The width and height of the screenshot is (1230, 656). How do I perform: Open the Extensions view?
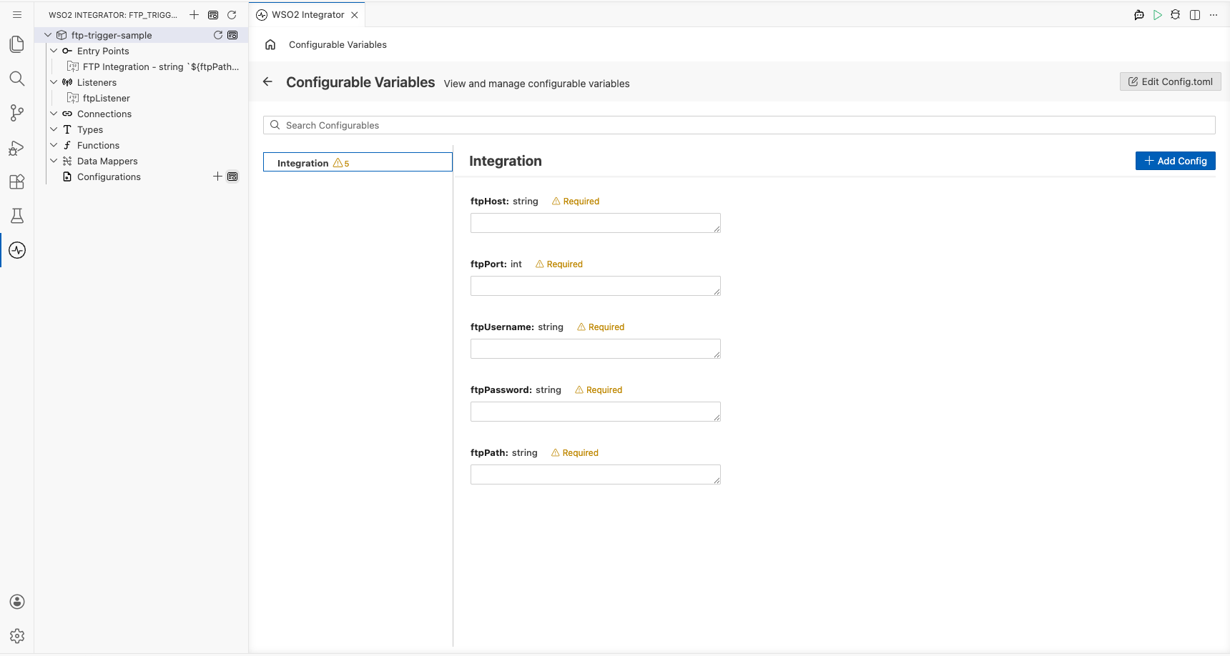coord(17,182)
